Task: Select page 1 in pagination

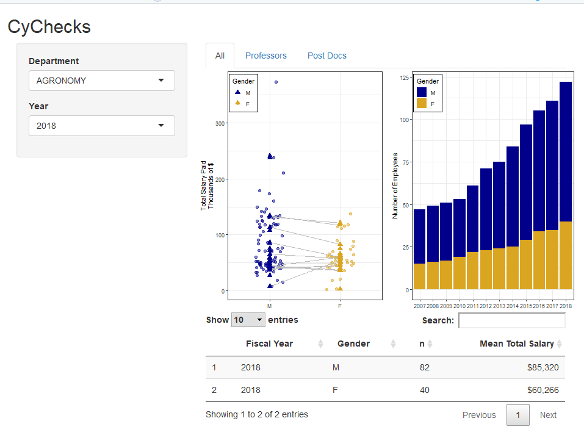Action: [x=517, y=415]
